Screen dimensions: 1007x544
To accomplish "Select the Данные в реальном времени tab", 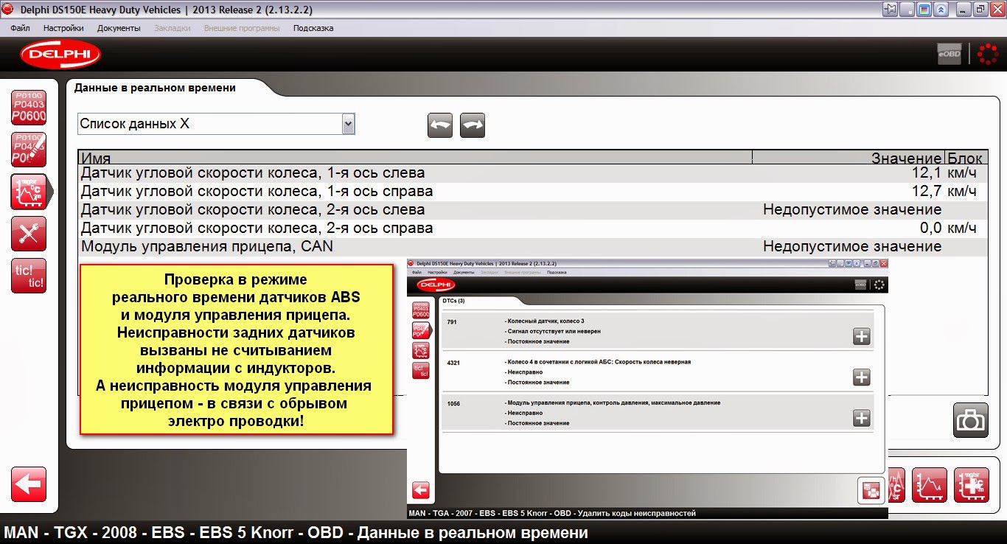I will pyautogui.click(x=156, y=88).
